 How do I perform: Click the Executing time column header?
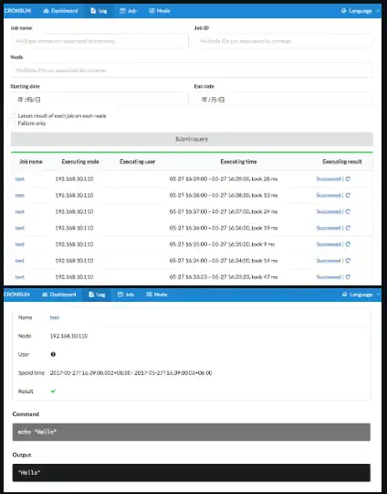pos(238,162)
